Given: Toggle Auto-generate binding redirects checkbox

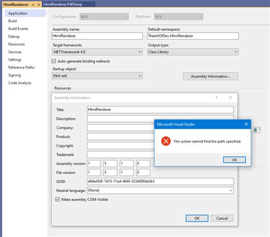Looking at the screenshot, I should 54,61.
